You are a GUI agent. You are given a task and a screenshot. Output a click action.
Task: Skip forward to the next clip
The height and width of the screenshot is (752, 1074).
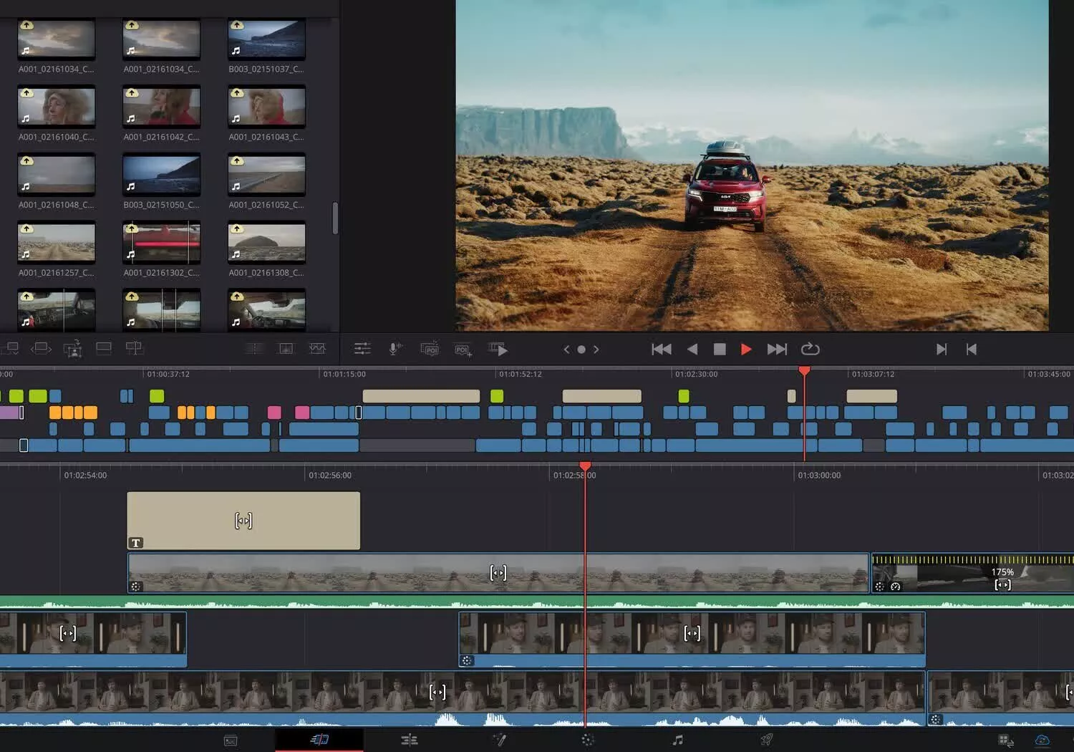(x=777, y=349)
